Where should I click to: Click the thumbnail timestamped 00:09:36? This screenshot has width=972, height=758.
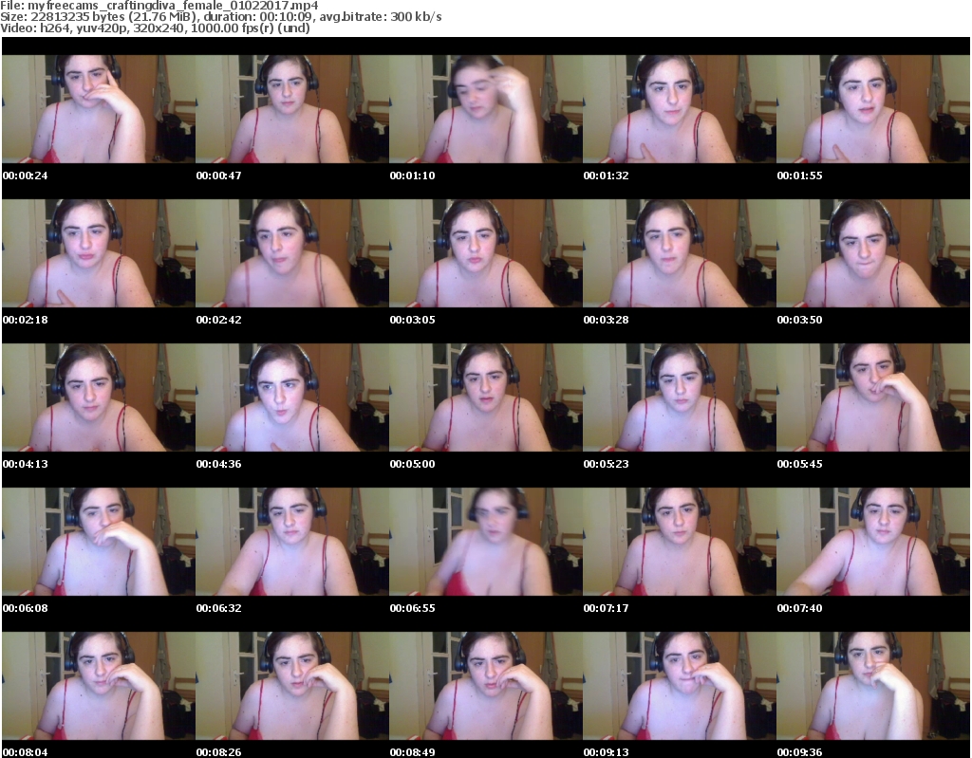(x=873, y=686)
